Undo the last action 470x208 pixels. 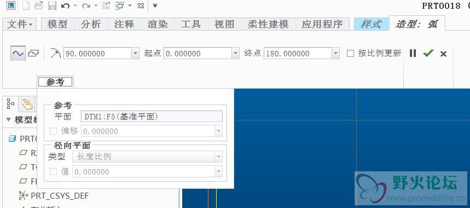[x=65, y=5]
